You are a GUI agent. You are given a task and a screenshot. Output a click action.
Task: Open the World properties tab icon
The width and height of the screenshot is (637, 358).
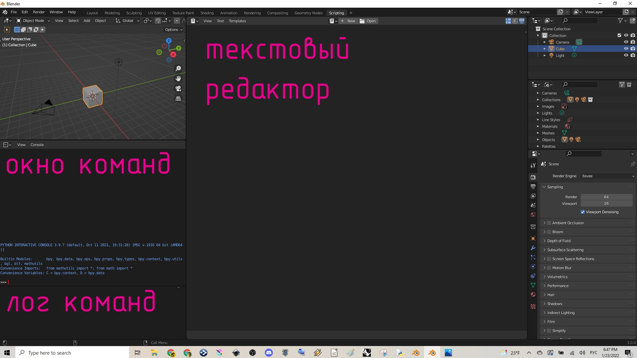(x=533, y=215)
